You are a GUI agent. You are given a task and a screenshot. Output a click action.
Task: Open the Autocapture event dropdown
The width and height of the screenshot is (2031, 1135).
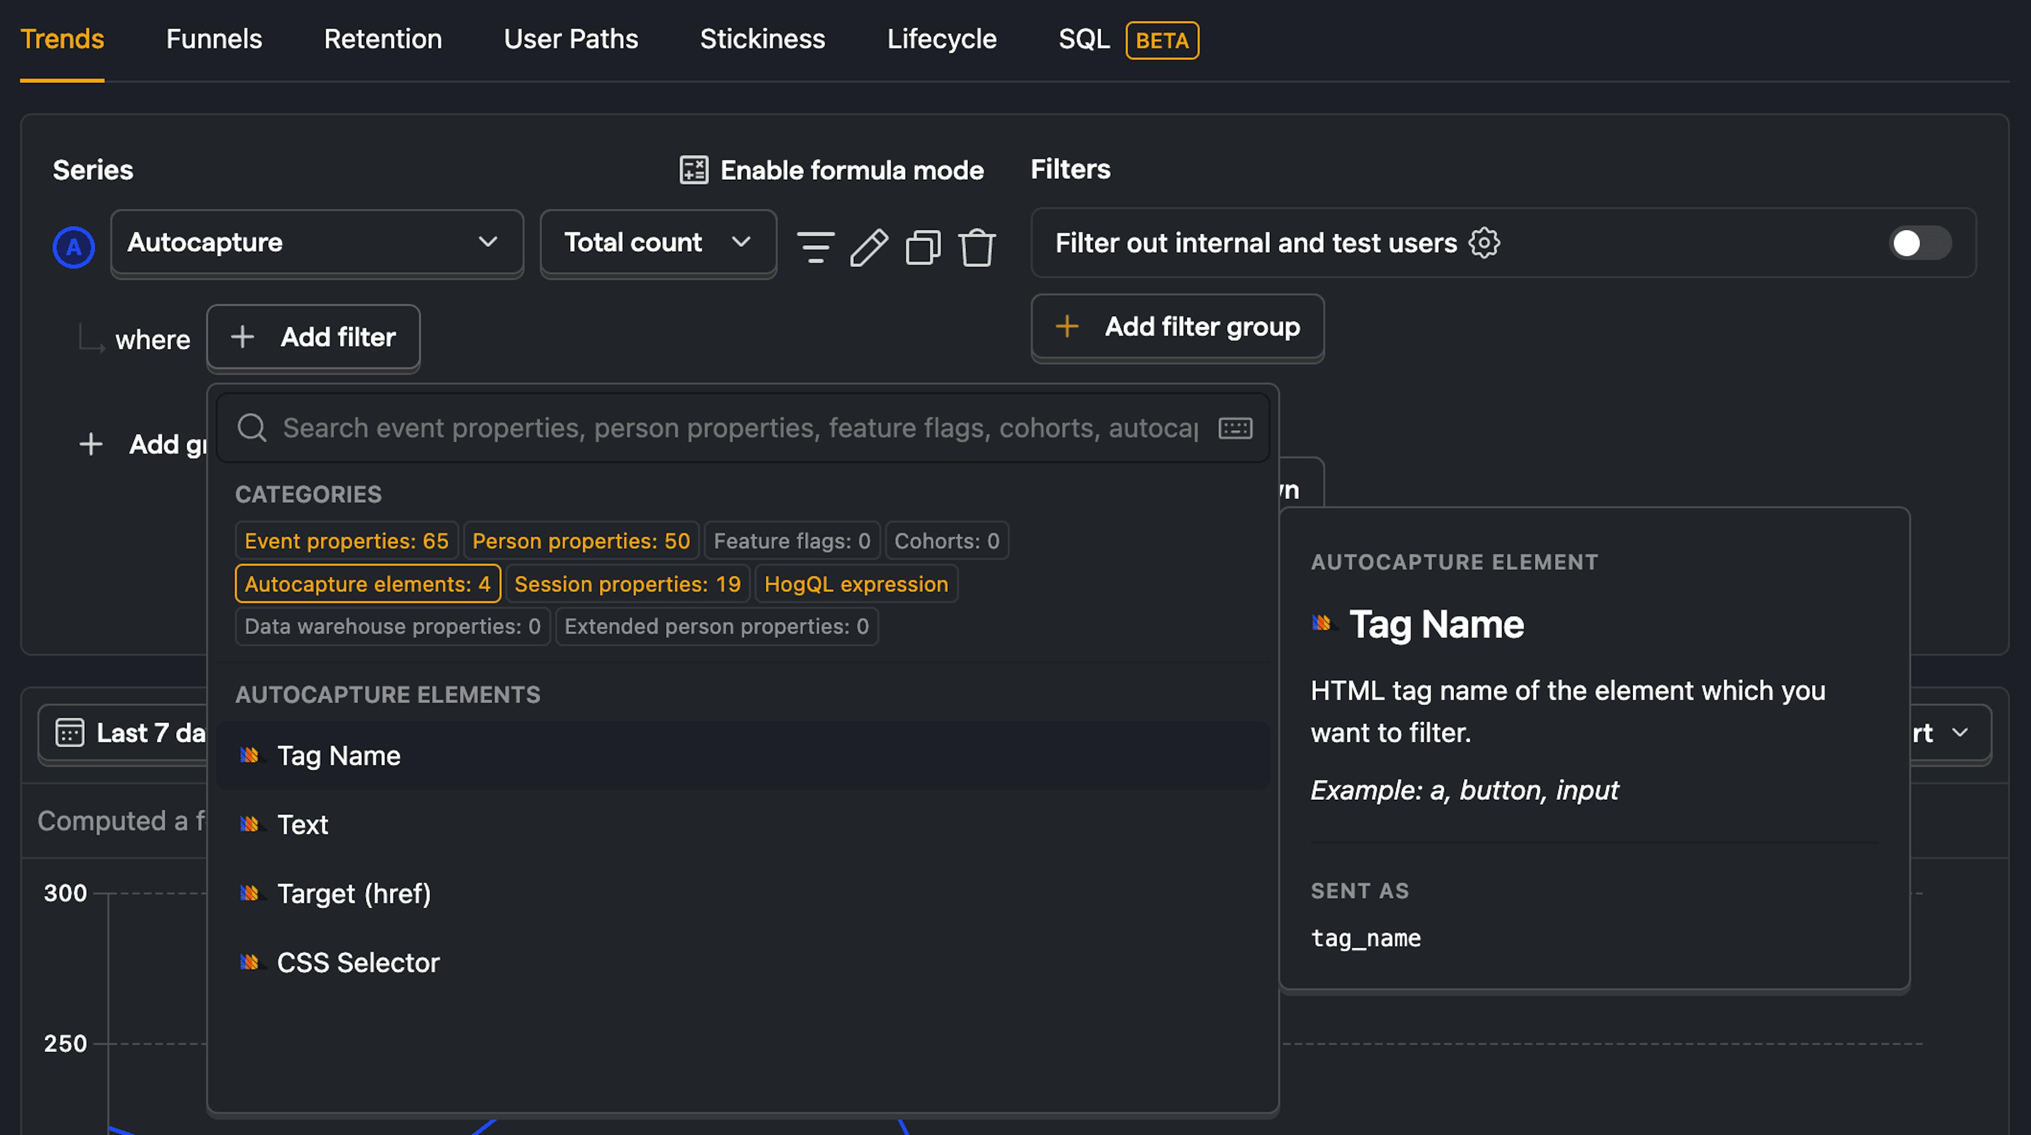click(x=317, y=243)
